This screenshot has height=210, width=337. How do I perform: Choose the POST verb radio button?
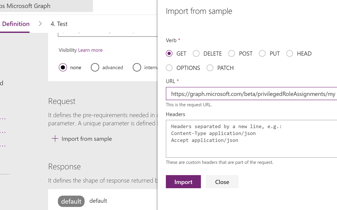[231, 53]
